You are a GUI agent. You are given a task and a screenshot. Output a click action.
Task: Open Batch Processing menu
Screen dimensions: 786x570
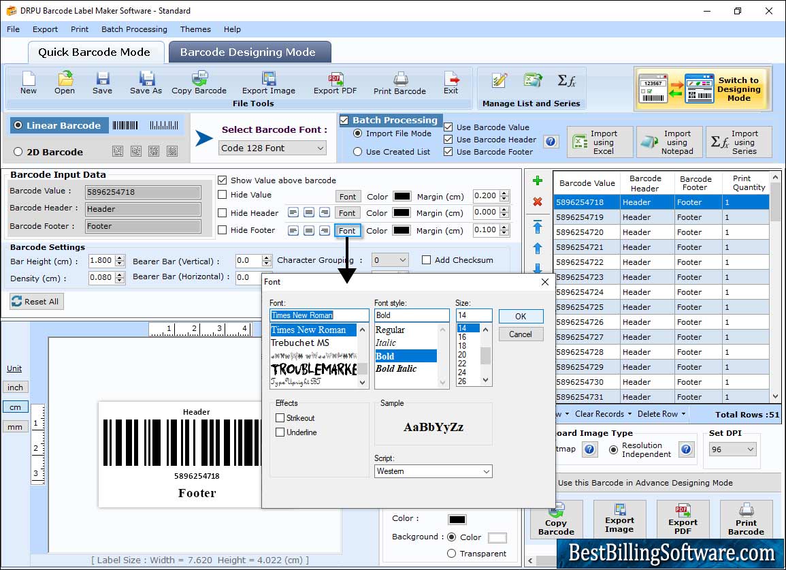(134, 29)
